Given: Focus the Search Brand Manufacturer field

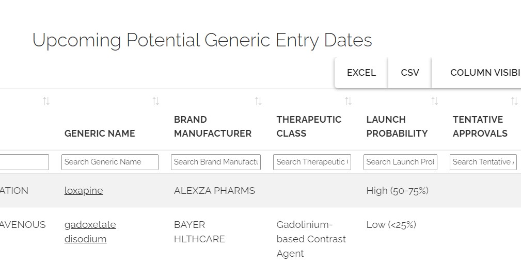Looking at the screenshot, I should (216, 162).
